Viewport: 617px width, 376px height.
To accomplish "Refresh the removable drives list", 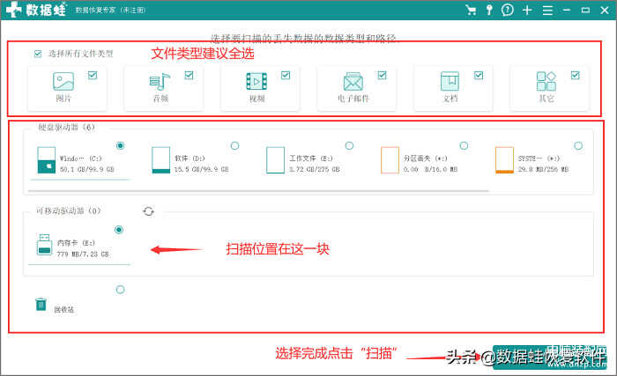I will (x=148, y=211).
